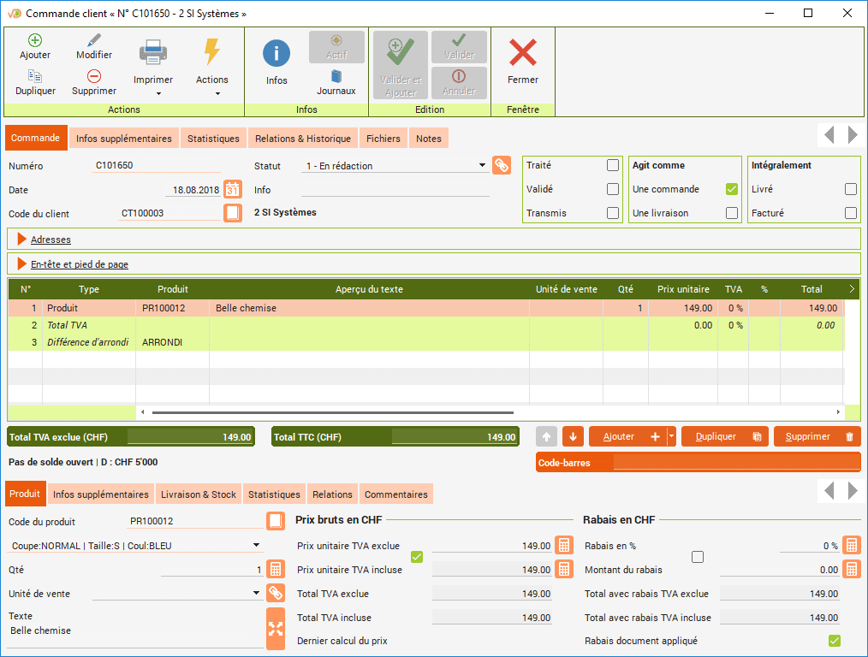868x657 pixels.
Task: Click the orange Supprimer line button
Action: 817,437
